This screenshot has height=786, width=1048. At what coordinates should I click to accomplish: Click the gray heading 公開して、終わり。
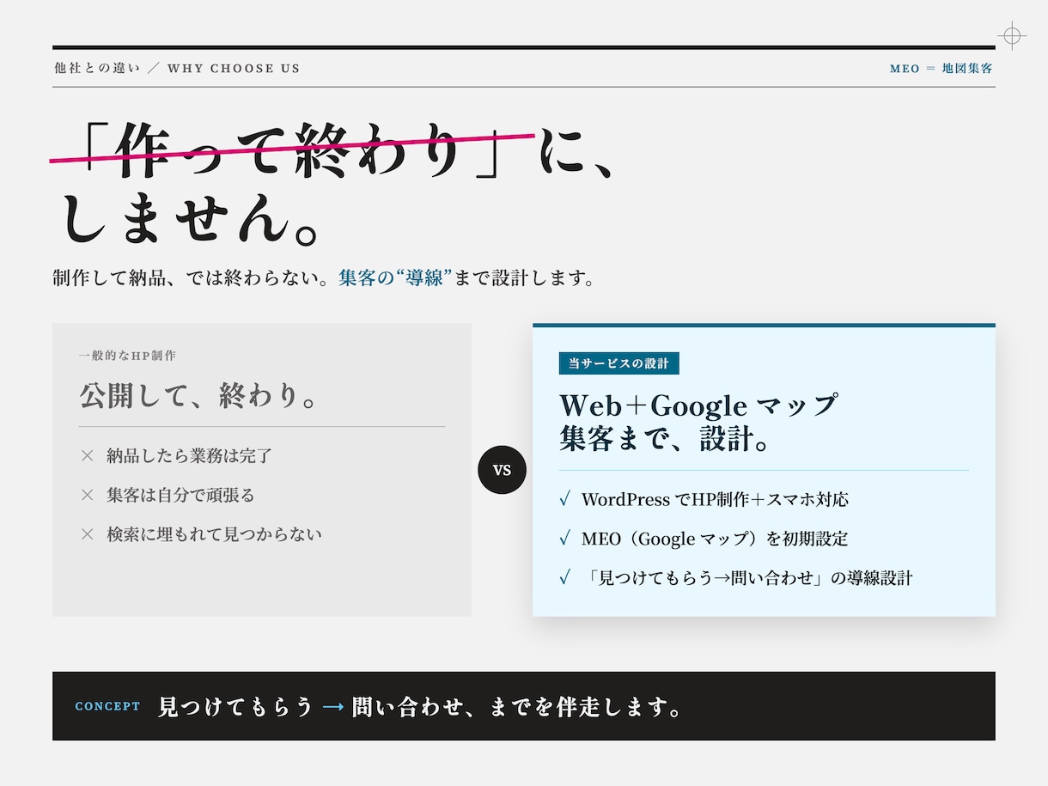point(200,396)
